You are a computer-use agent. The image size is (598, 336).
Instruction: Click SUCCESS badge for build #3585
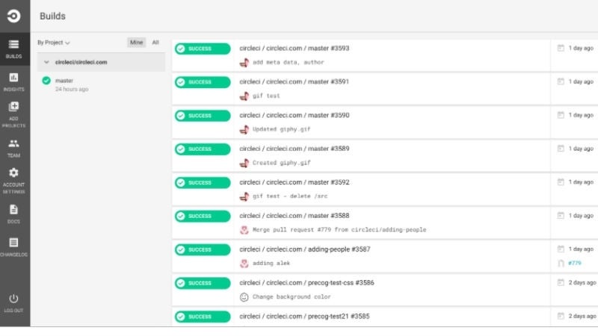(x=203, y=317)
